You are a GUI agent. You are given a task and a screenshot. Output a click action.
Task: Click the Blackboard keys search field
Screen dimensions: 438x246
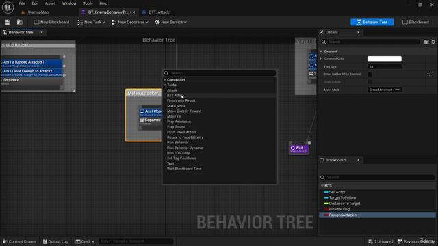[x=377, y=178]
